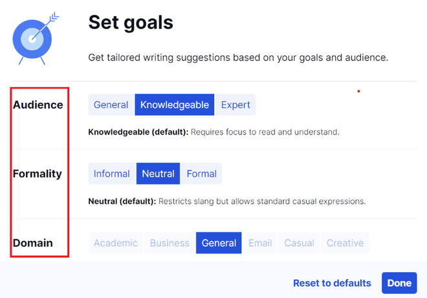The image size is (427, 298).
Task: Click Reset to defaults link
Action: tap(332, 283)
